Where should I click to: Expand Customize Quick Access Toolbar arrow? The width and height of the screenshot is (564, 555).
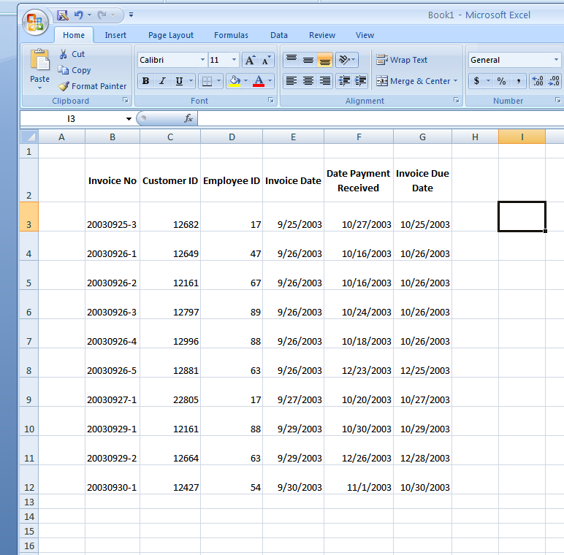pos(131,15)
